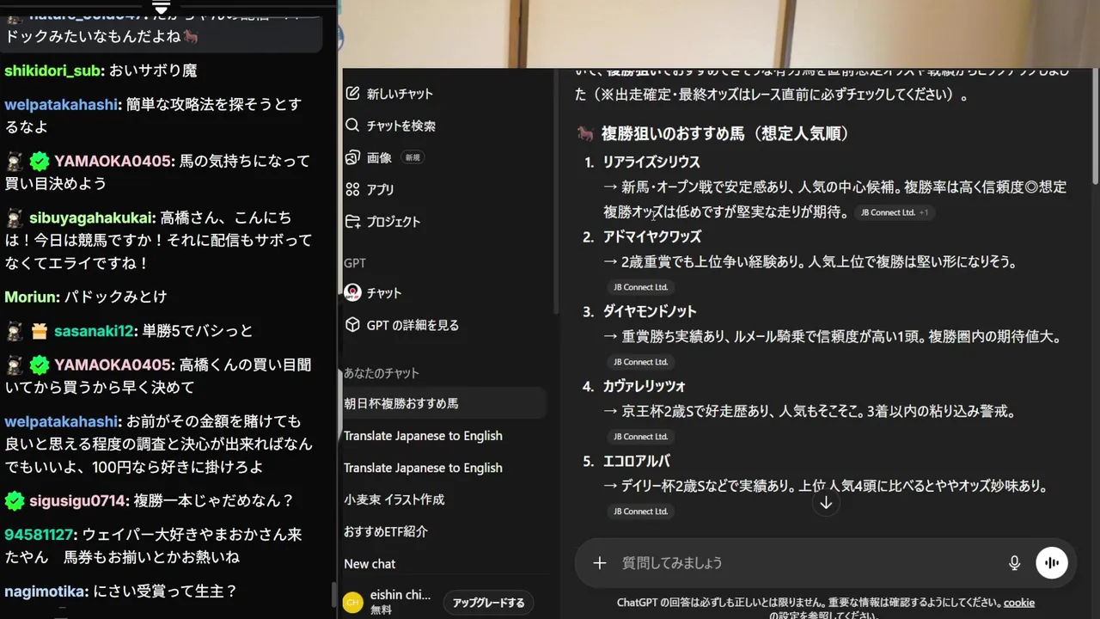Click the horse name リアライズシリウス

pos(651,162)
